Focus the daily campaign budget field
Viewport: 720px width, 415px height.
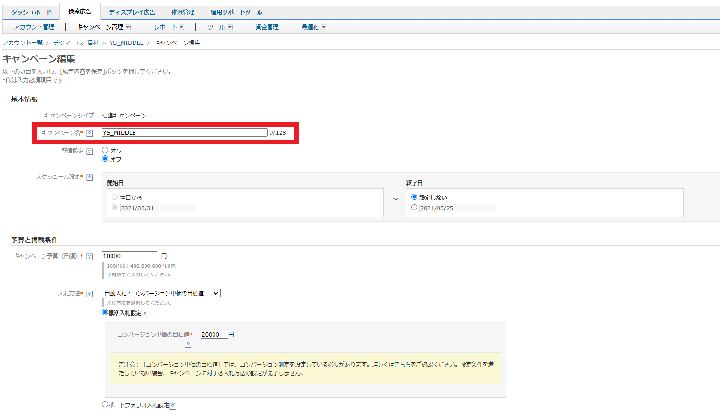click(x=129, y=256)
